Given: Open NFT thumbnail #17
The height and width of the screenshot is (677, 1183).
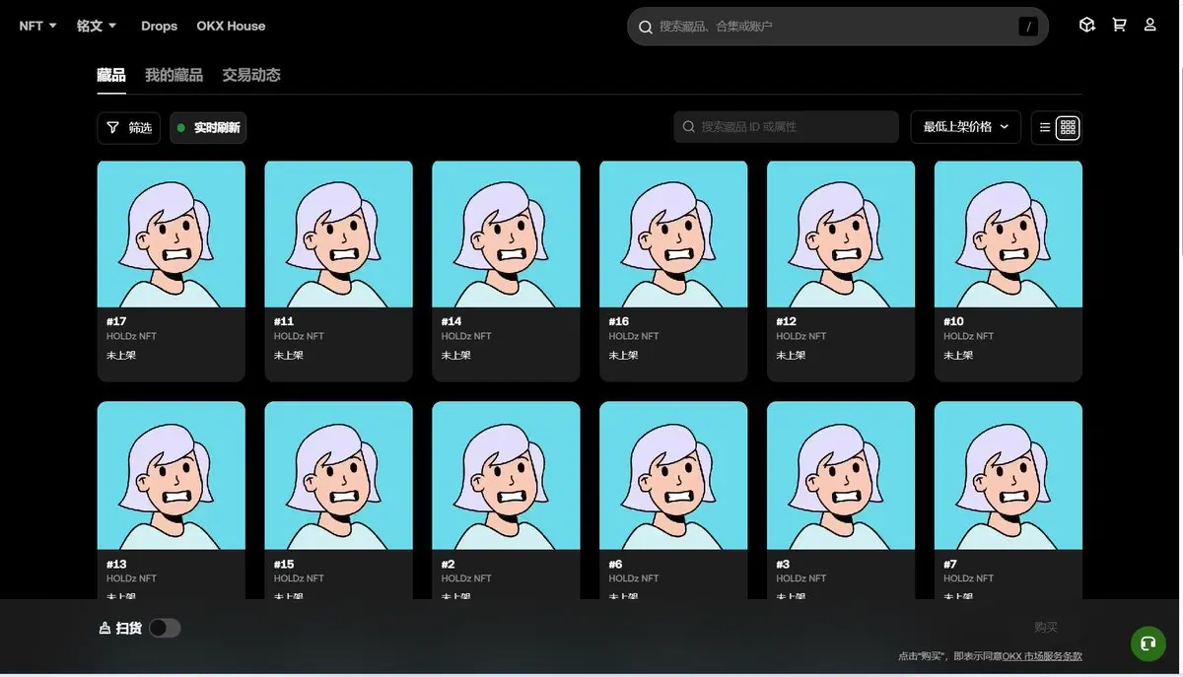Looking at the screenshot, I should pyautogui.click(x=172, y=235).
